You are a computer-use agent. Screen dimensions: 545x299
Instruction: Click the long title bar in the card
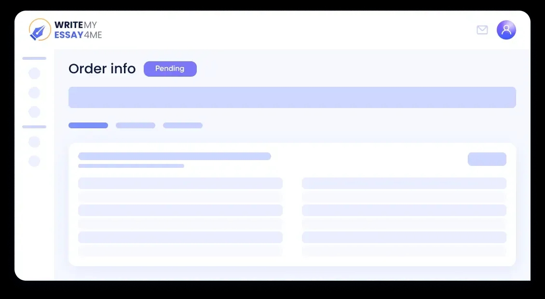click(x=175, y=156)
